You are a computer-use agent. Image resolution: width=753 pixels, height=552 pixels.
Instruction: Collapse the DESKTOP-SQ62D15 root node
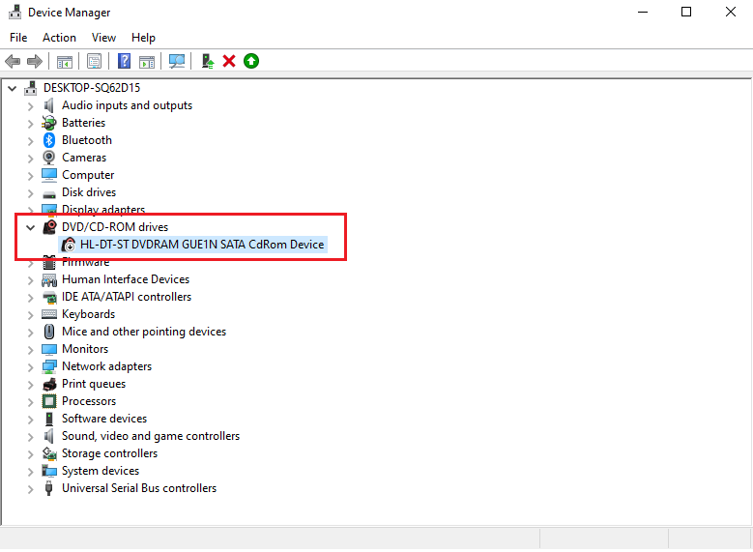coord(13,88)
